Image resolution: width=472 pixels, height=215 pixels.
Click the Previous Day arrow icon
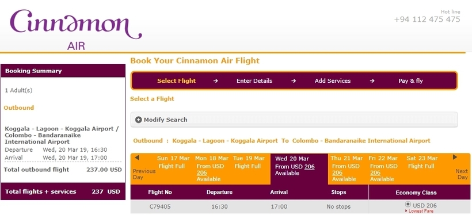pos(137,158)
